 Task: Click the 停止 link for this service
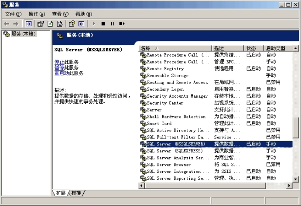click(59, 62)
